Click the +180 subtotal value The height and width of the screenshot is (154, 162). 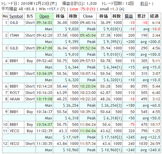(130, 105)
